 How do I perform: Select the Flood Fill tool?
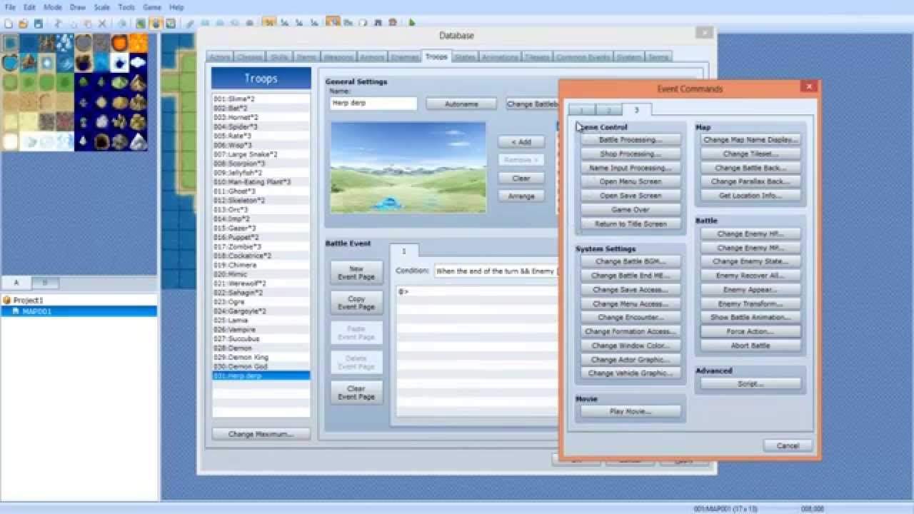pos(235,24)
